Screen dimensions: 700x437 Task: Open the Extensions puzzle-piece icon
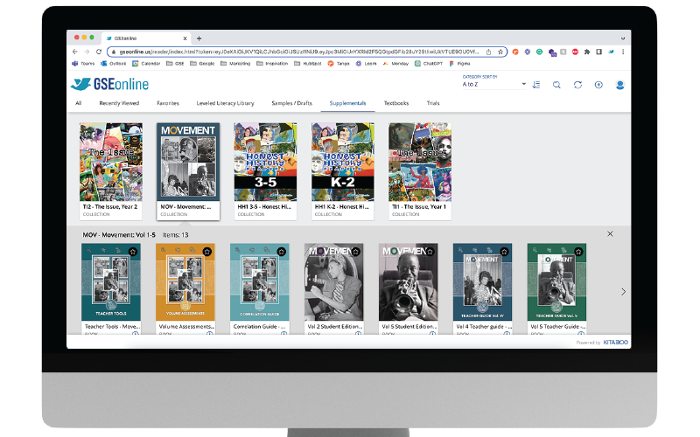pos(587,52)
